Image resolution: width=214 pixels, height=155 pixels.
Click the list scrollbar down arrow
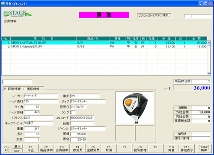pyautogui.click(x=208, y=73)
